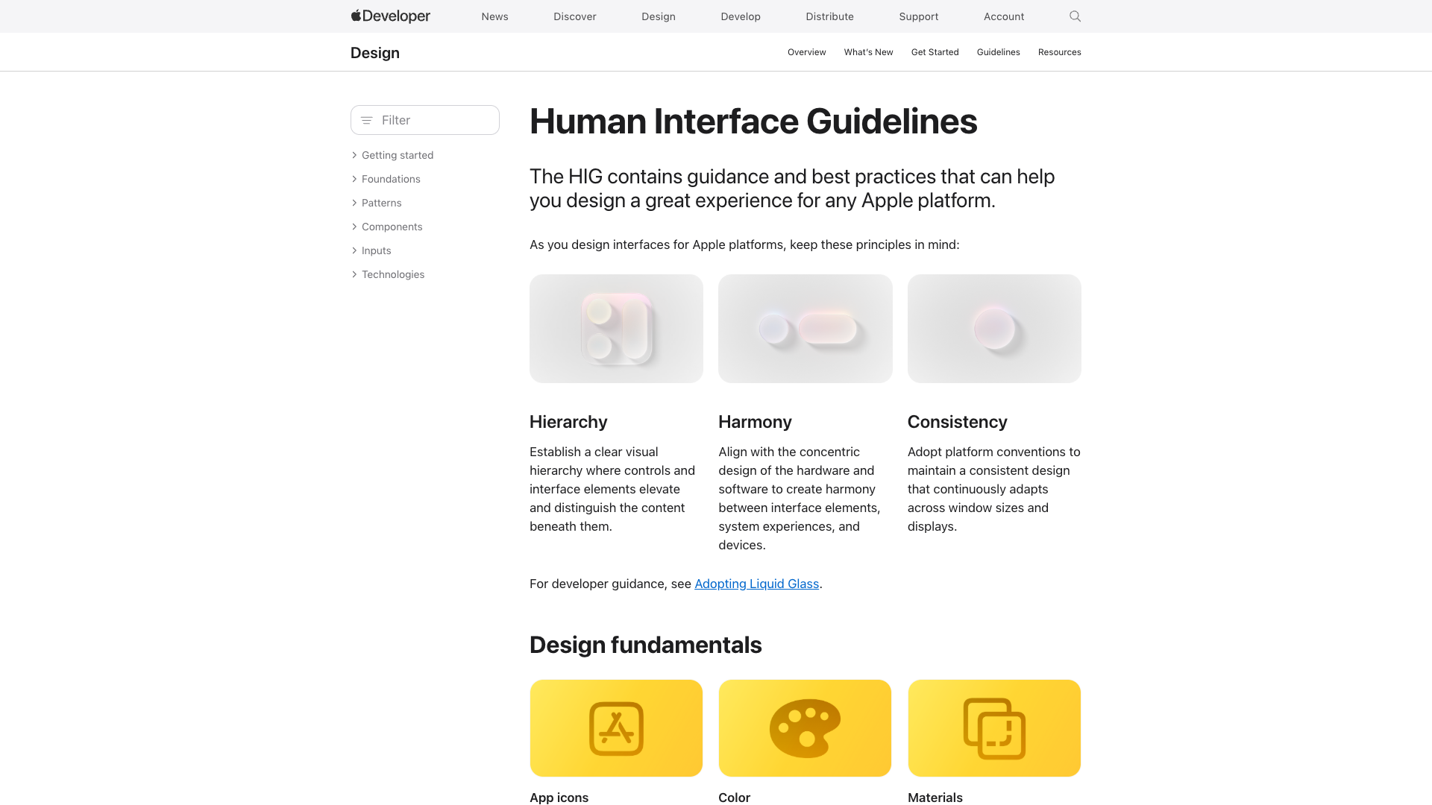Open the Color palette tile

(805, 728)
